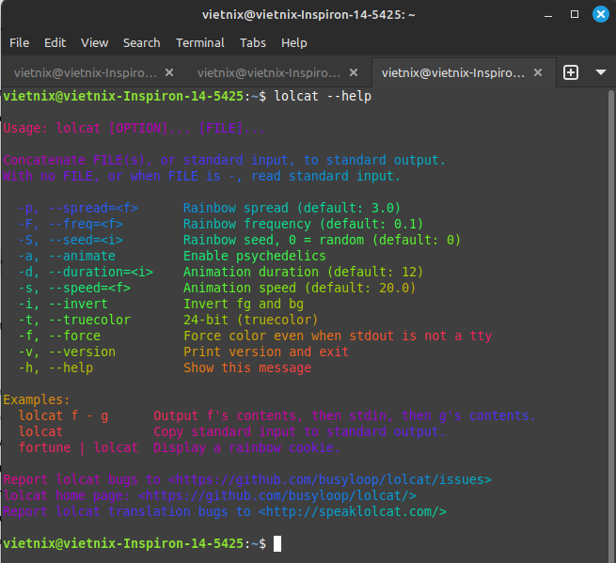The height and width of the screenshot is (563, 616).
Task: Open the Search menu
Action: click(141, 43)
